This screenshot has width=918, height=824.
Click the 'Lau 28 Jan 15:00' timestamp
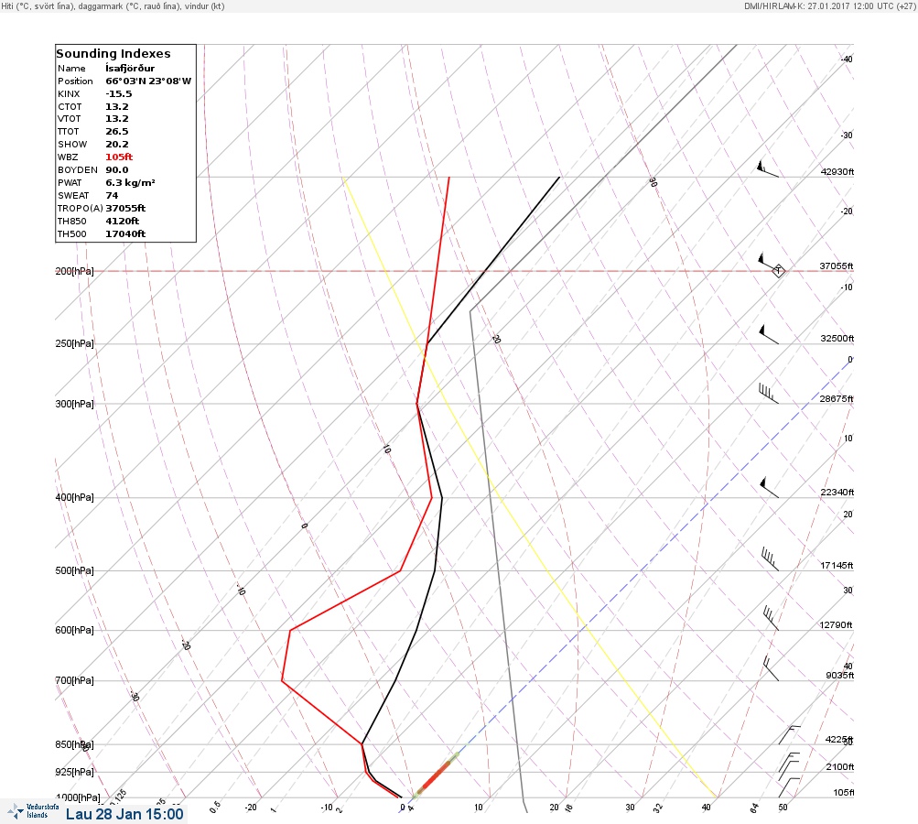124,814
